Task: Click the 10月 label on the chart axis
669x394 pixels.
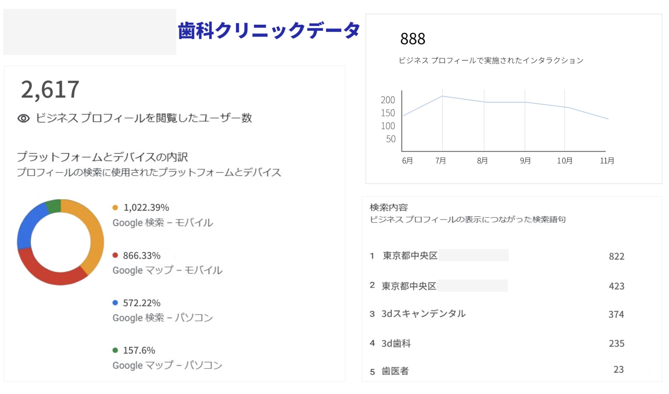Action: [564, 161]
